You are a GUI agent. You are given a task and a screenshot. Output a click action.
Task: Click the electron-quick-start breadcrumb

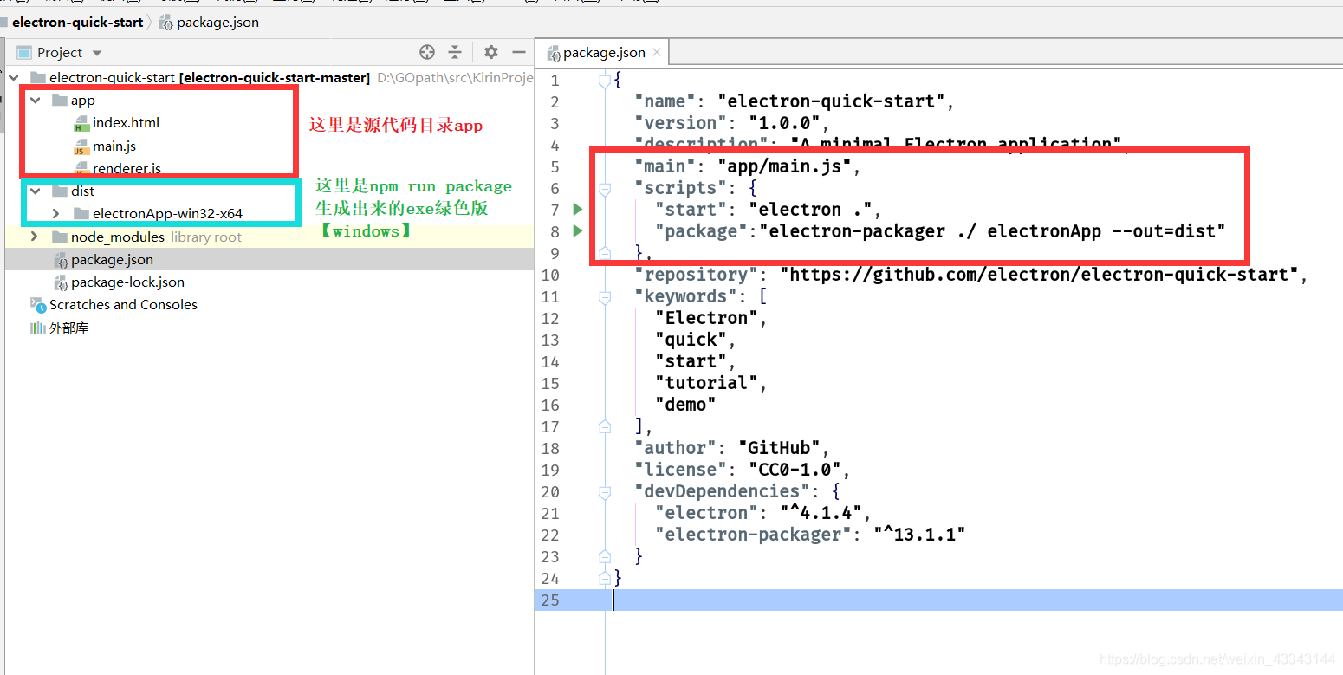pyautogui.click(x=77, y=23)
